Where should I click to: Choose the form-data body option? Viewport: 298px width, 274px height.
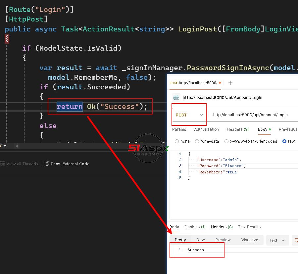pyautogui.click(x=207, y=141)
